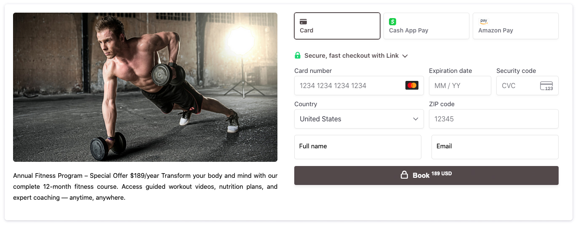Viewport: 578px width, 225px height.
Task: Click the Amazon Pay logo icon
Action: pyautogui.click(x=484, y=21)
